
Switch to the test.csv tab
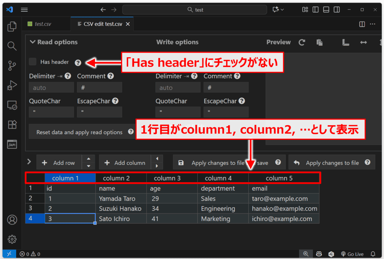[x=43, y=24]
